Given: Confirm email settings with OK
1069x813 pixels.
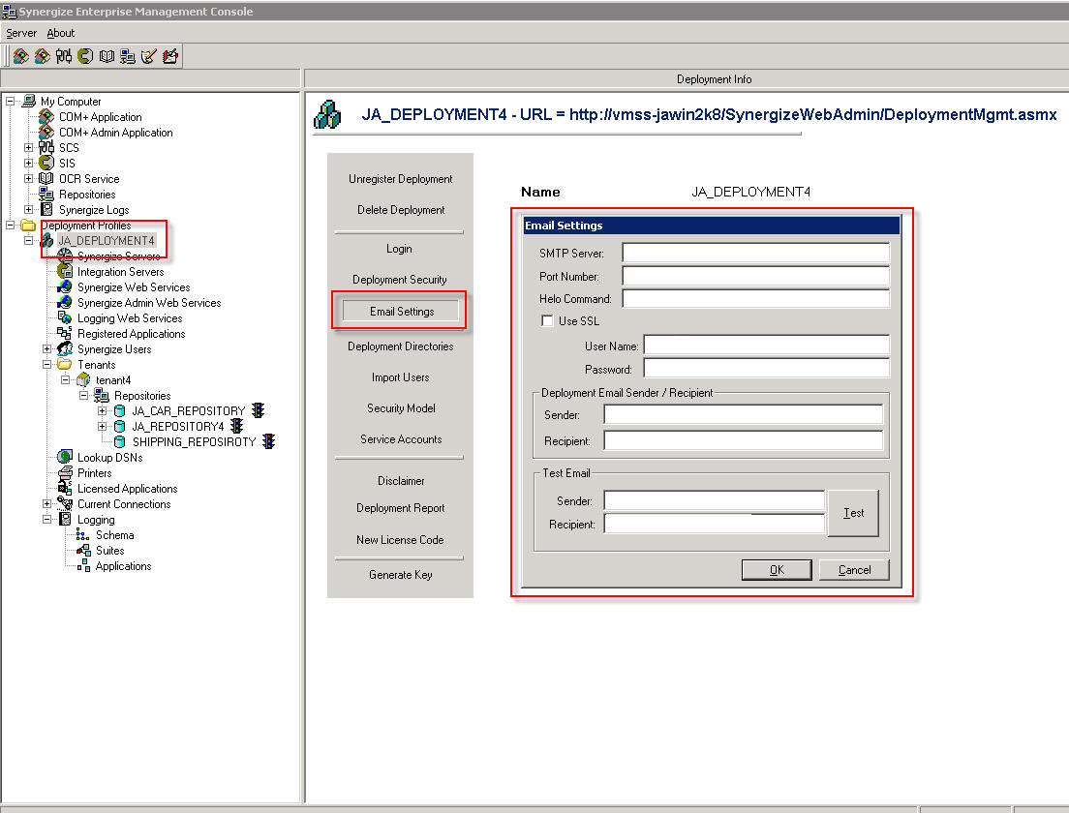Looking at the screenshot, I should click(x=777, y=570).
